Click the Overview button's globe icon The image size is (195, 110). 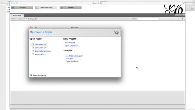13,8
